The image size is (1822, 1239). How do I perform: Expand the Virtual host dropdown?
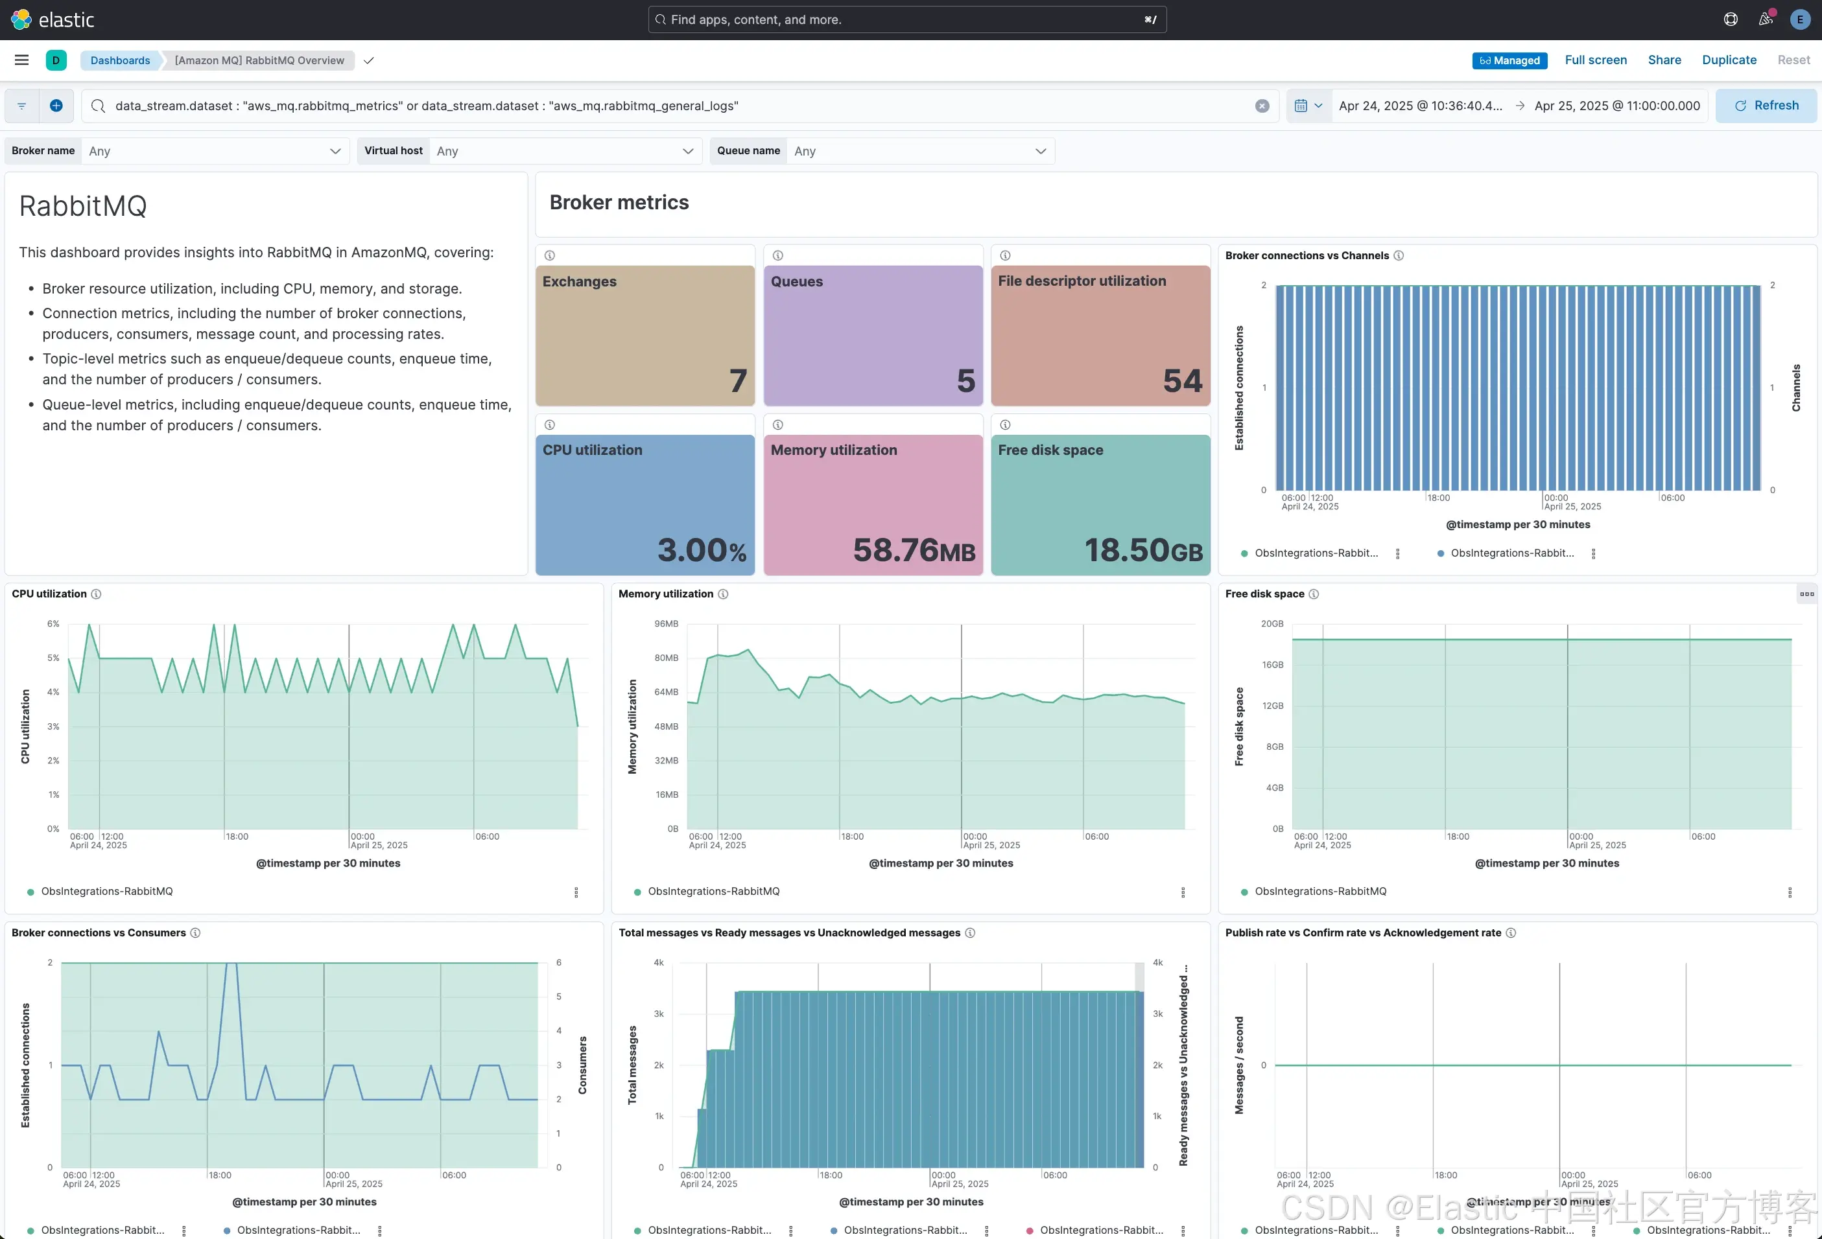563,151
